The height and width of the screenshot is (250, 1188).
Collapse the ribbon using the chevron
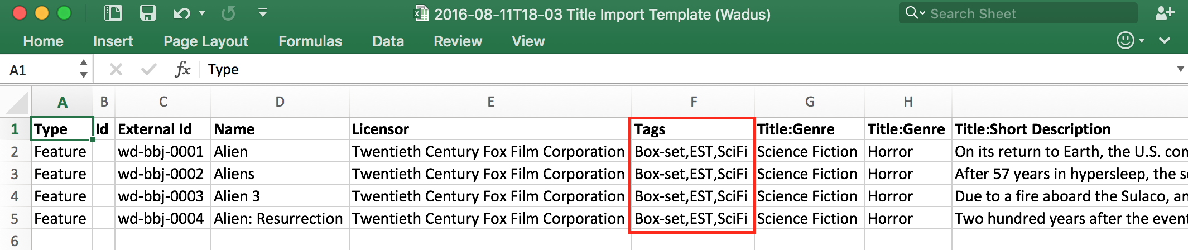(x=1165, y=40)
